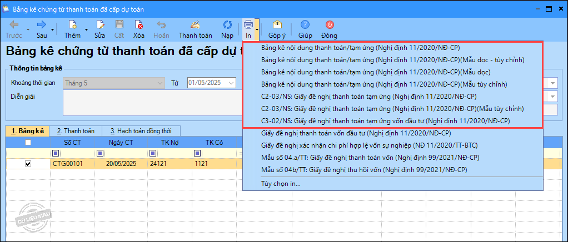Switch to Hạch toán đồng thời tab
Viewport: 568px width, 242px height.
click(141, 131)
